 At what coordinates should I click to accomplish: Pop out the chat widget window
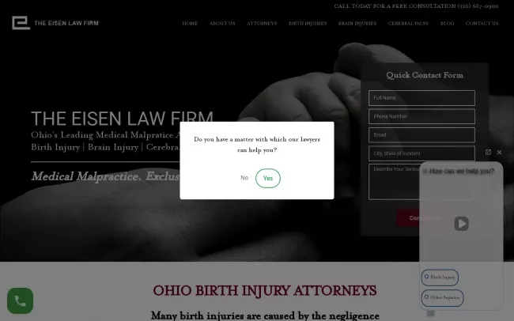tap(488, 152)
